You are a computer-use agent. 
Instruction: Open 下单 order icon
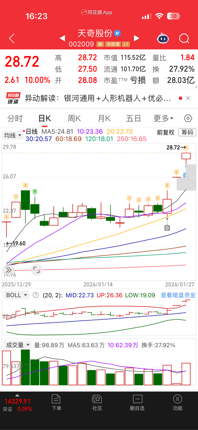(x=56, y=402)
